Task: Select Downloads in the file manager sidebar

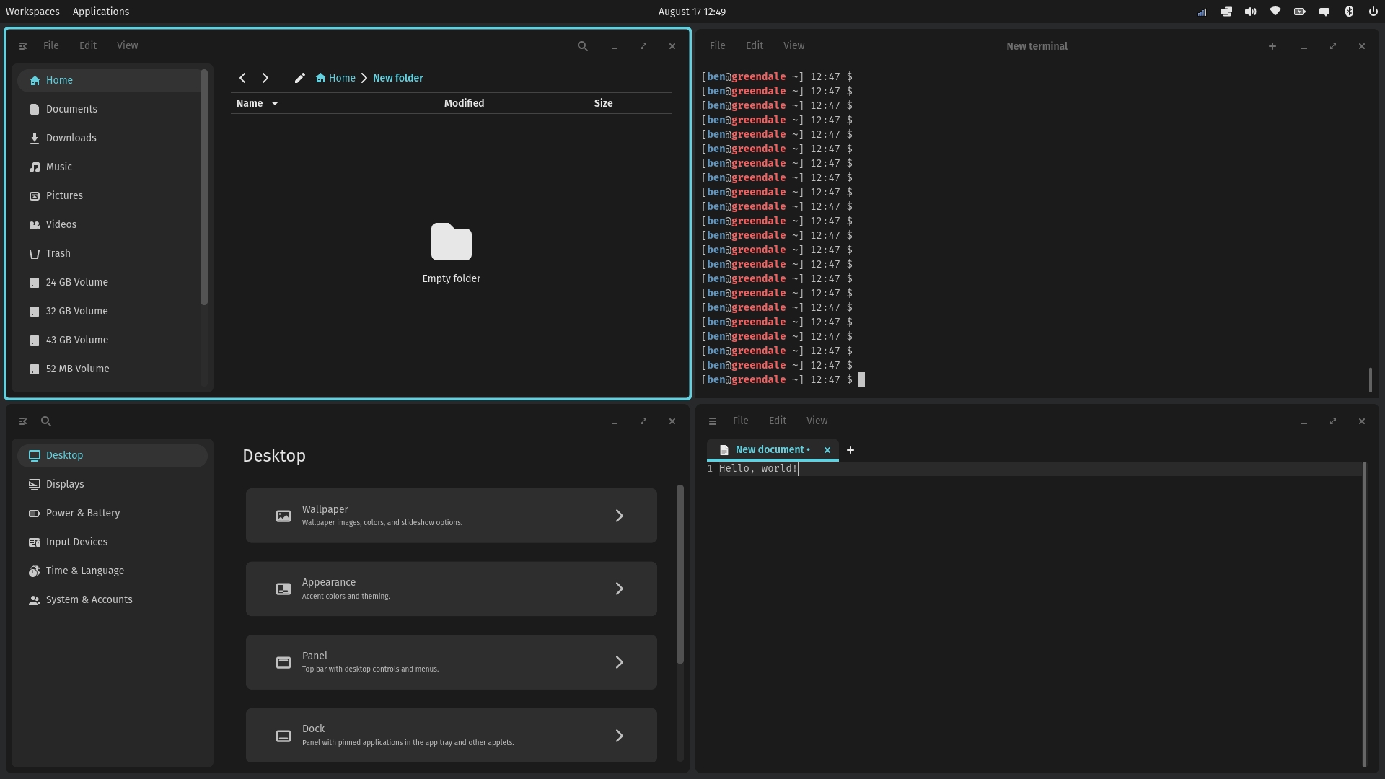Action: (71, 138)
